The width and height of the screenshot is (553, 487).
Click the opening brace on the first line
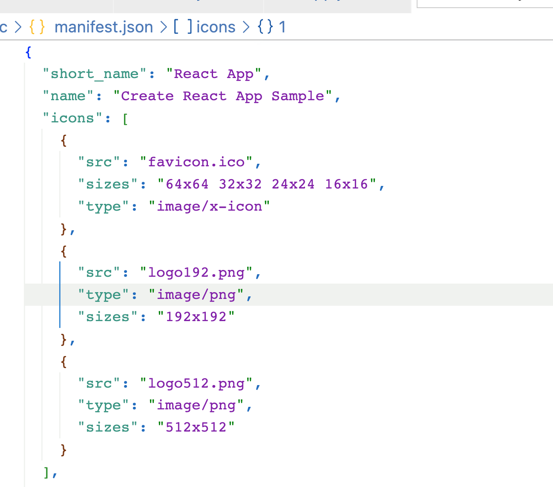(28, 52)
